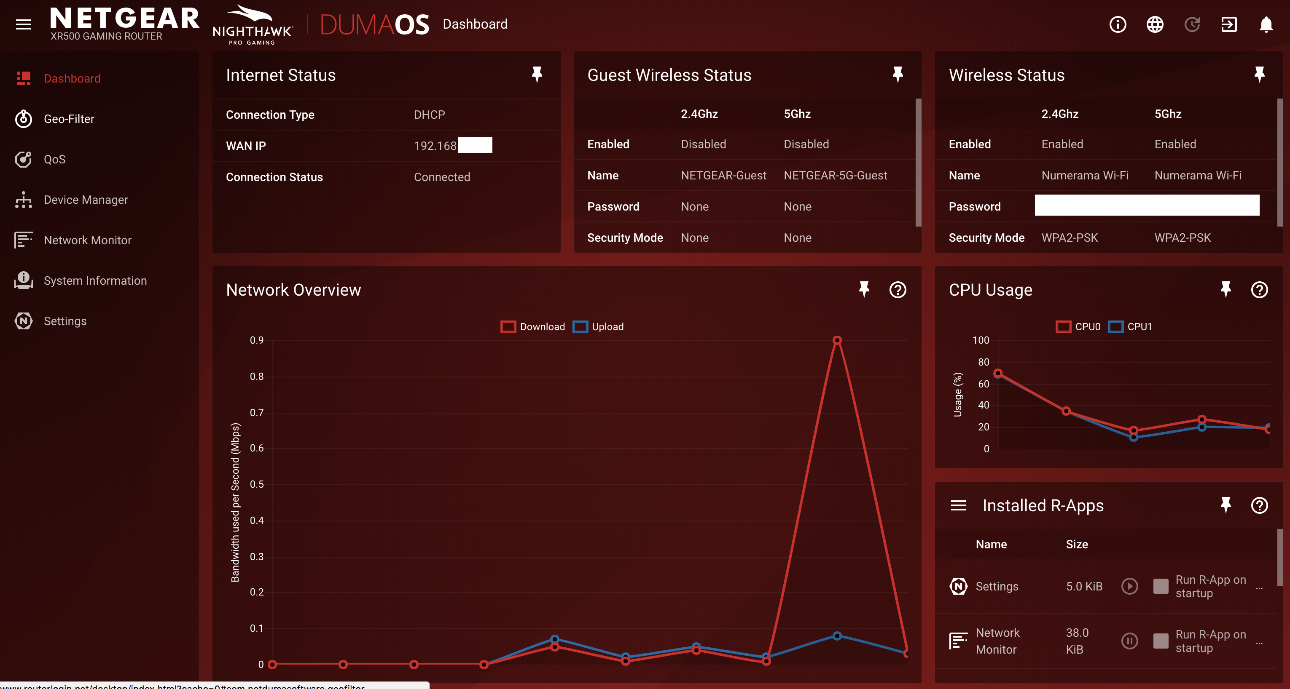Image resolution: width=1290 pixels, height=689 pixels.
Task: Open notifications bell icon
Action: point(1266,24)
